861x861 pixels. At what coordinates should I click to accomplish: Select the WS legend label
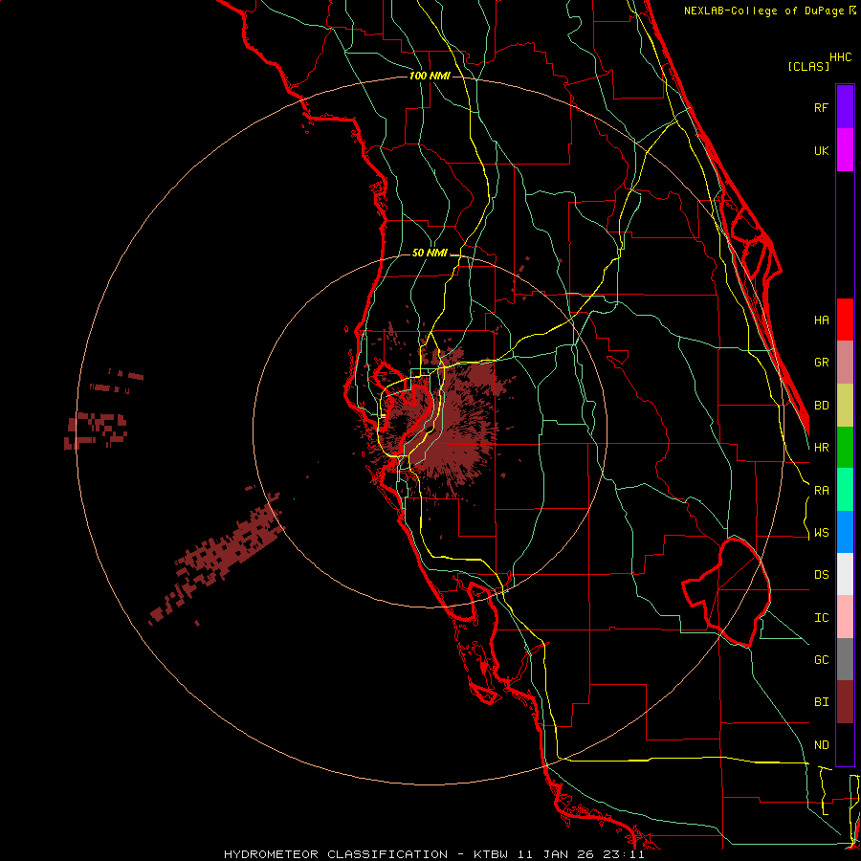(821, 533)
